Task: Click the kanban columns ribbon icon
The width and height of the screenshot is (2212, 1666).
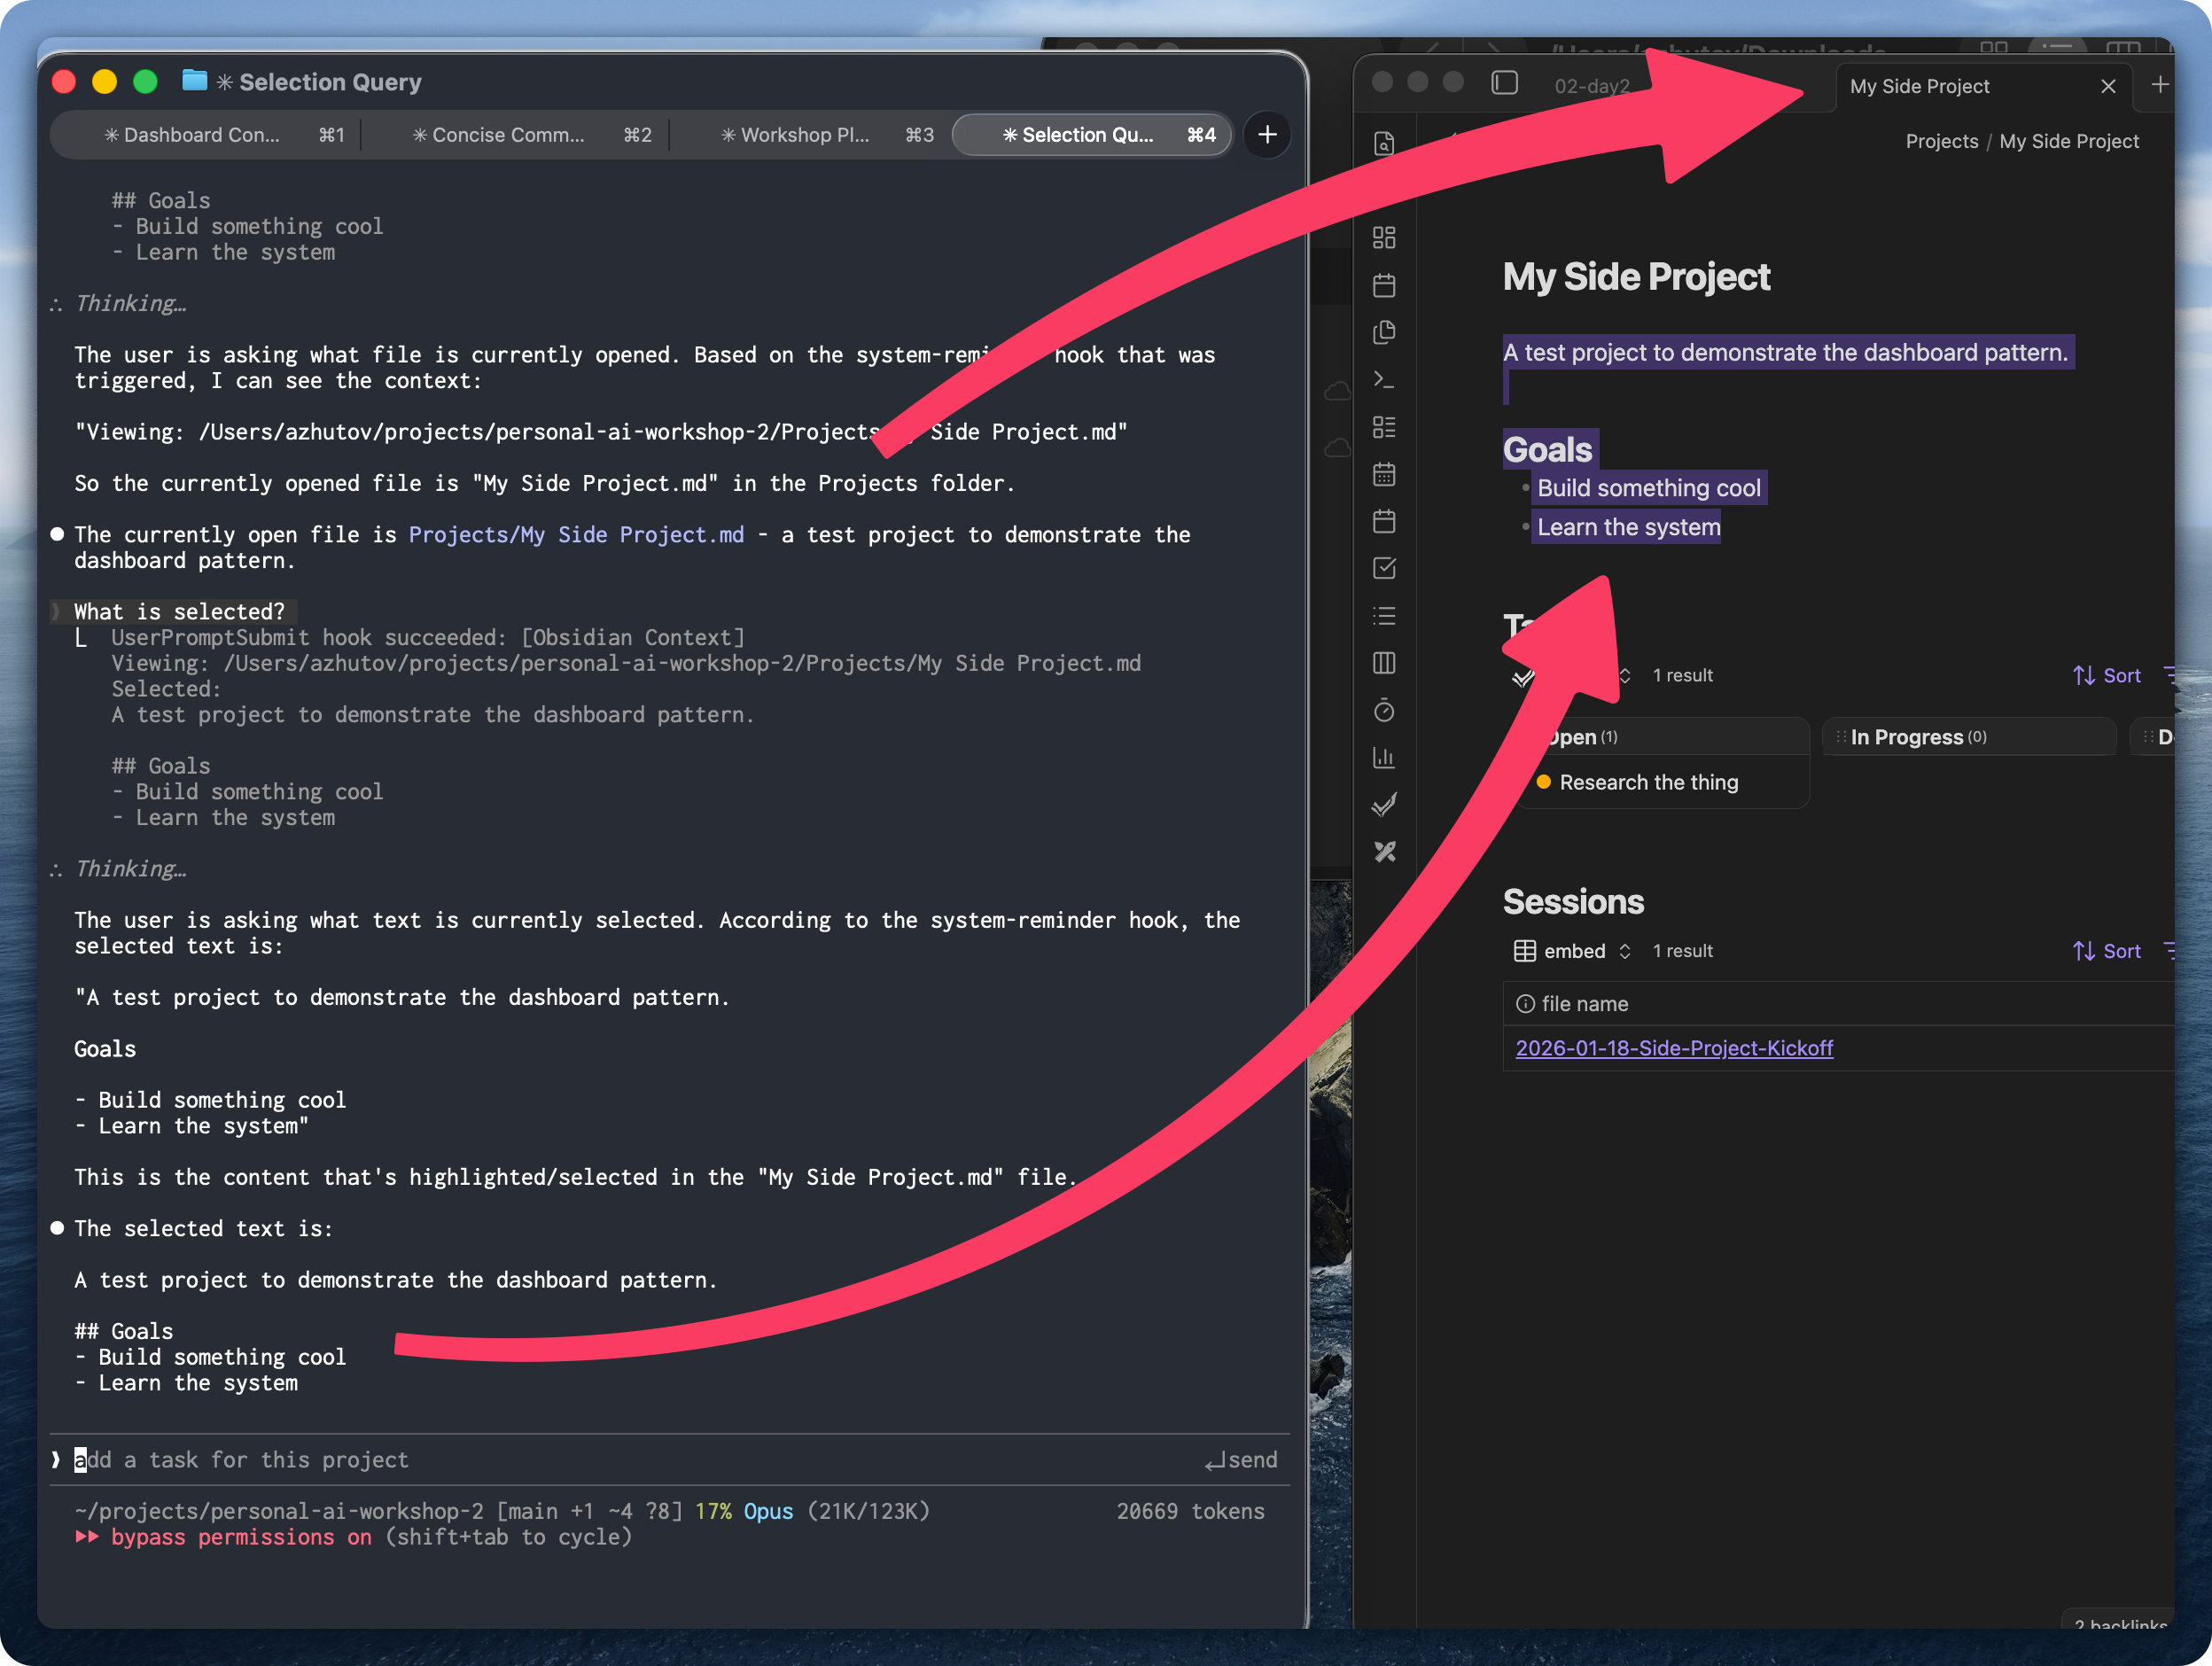Action: point(1384,663)
